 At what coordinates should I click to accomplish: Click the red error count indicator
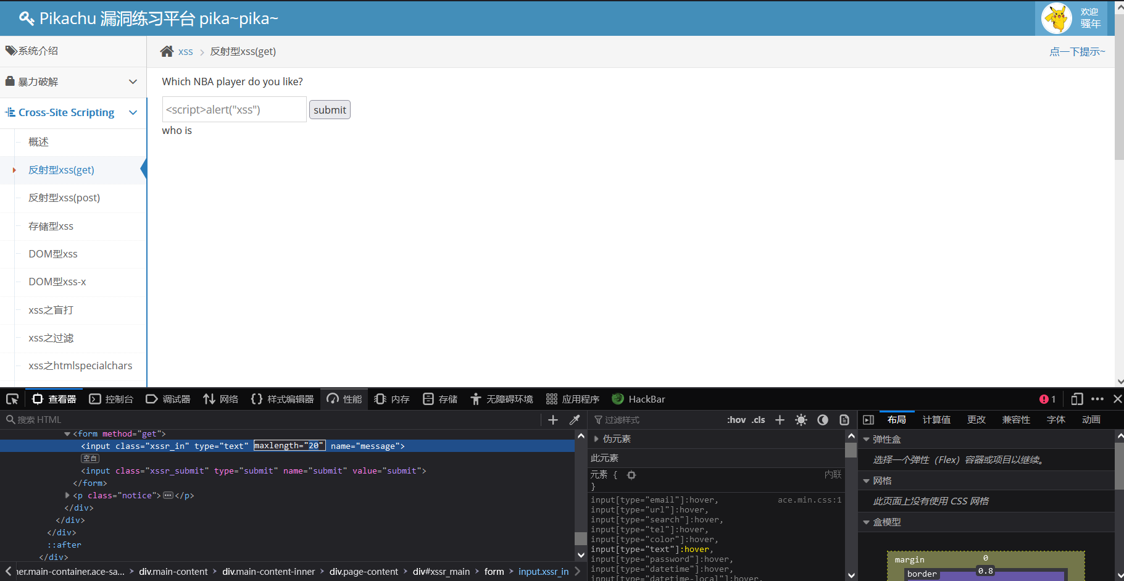(1047, 399)
